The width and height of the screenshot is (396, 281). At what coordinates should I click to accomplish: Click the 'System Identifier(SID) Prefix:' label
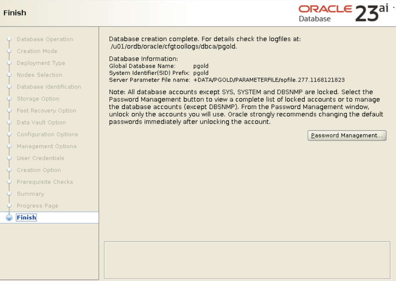(149, 73)
